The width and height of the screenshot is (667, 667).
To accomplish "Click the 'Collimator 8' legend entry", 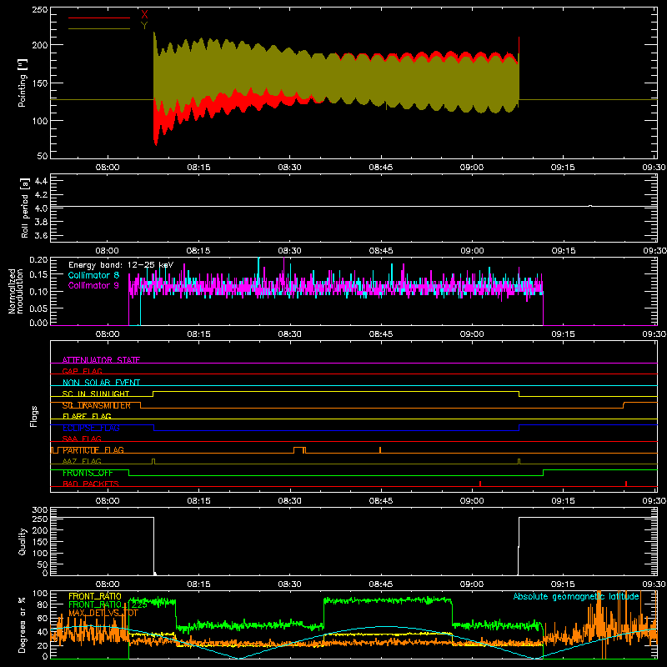I will point(93,275).
